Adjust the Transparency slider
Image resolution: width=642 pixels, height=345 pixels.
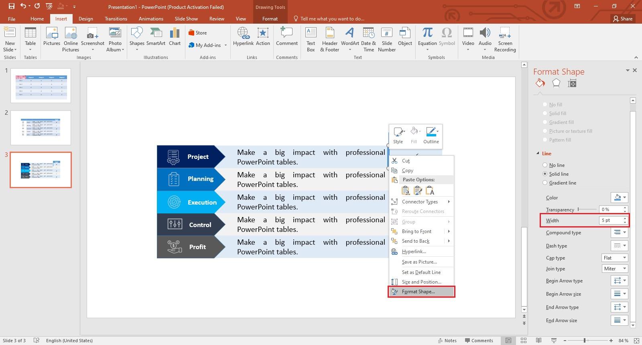click(x=587, y=209)
